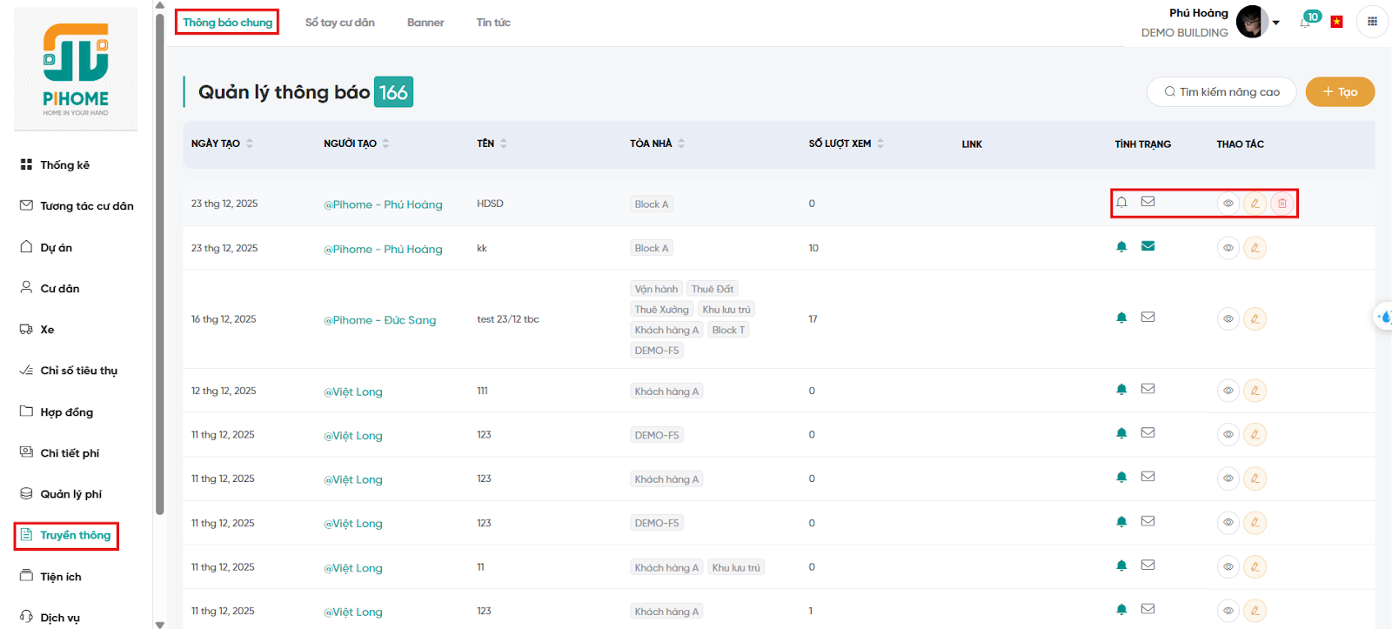Expand the Phú Hoàng user dropdown arrow

(x=1276, y=23)
